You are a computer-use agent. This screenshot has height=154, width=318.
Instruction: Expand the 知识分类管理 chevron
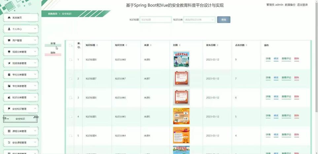[x=35, y=97]
